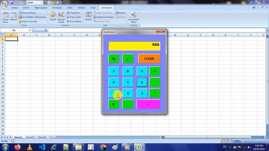Viewport: 269px width, 151px height.
Task: Open the Calibri font dropdown
Action: point(42,3)
